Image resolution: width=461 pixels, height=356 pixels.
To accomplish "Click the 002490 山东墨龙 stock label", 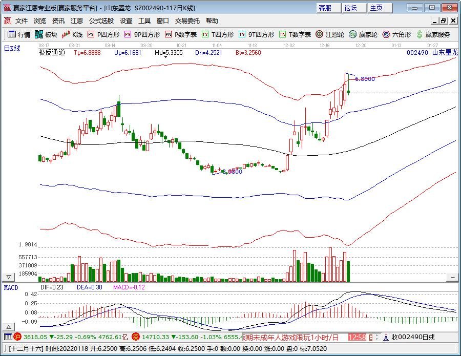I will tap(432, 53).
